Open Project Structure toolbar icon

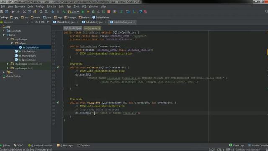click(128, 12)
